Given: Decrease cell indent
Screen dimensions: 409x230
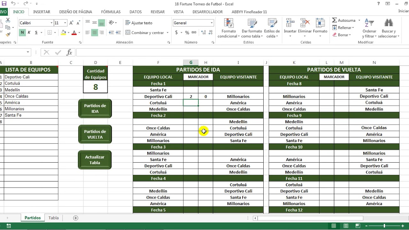Looking at the screenshot, I should [x=111, y=33].
